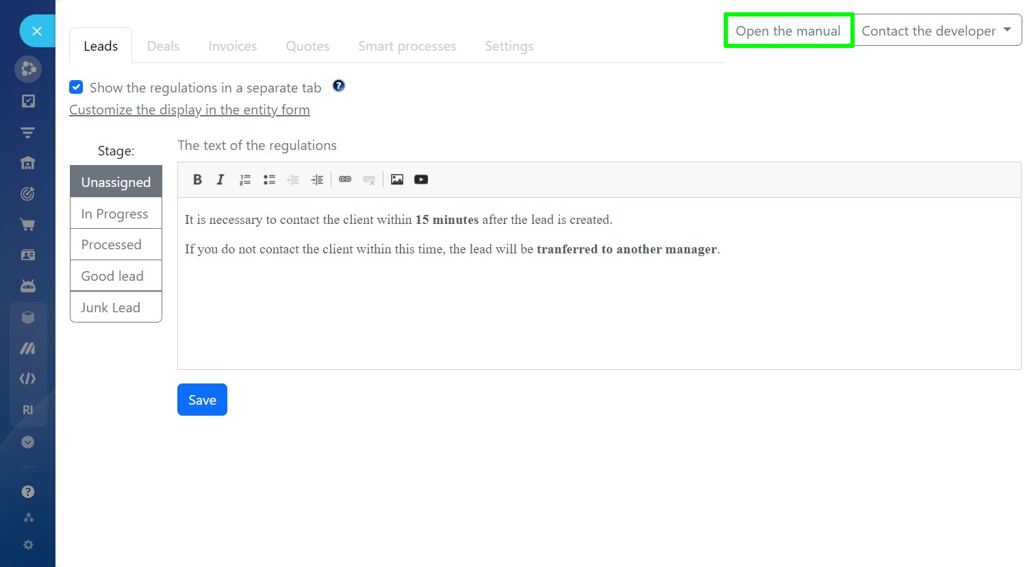Screen dimensions: 1036x567
Task: Select the 'In Progress' stage
Action: point(115,214)
